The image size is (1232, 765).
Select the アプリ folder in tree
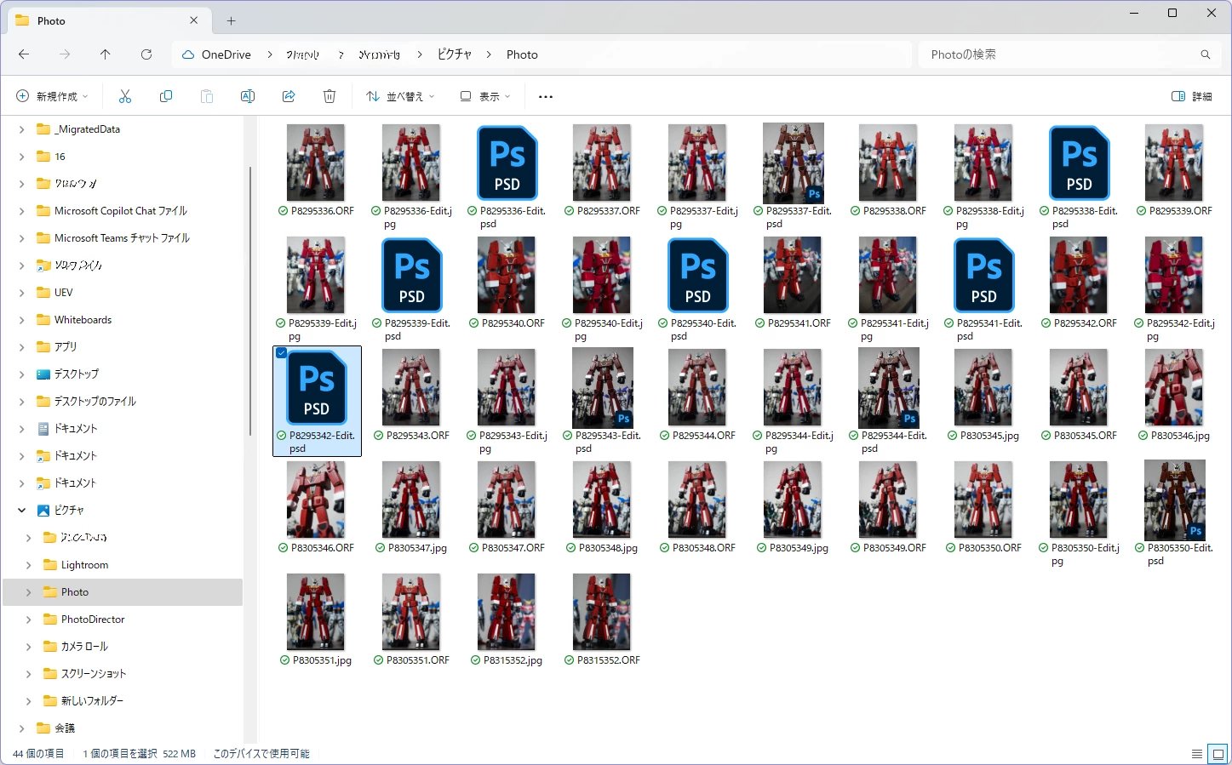tap(66, 347)
